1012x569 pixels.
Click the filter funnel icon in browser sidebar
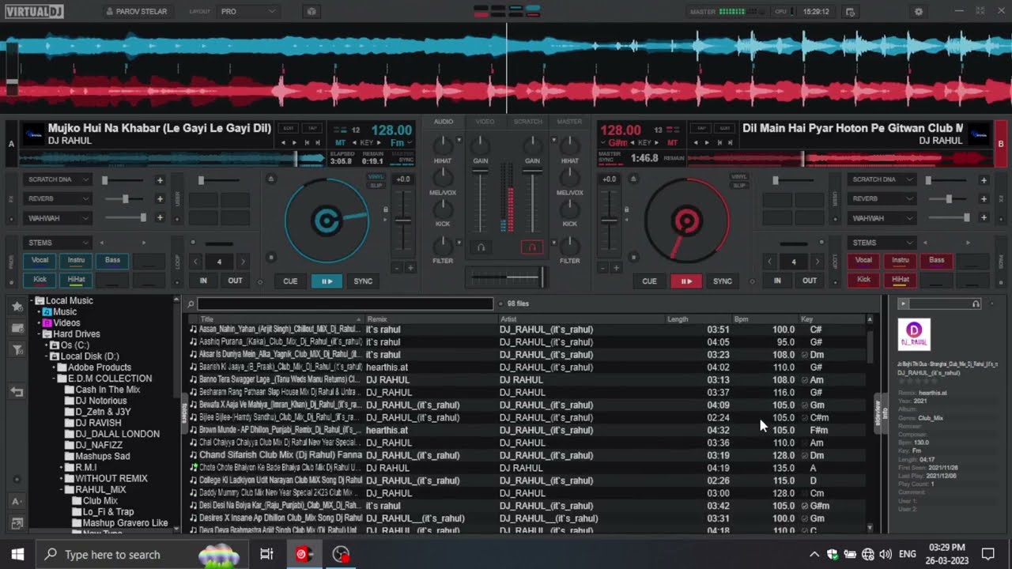17,350
